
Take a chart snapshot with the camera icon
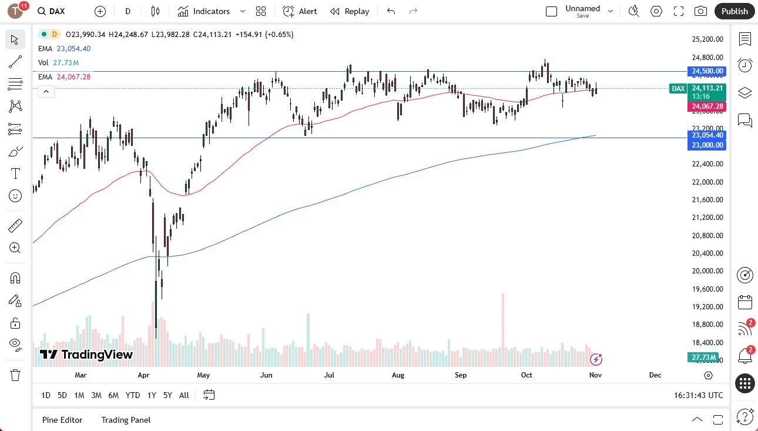pos(702,11)
